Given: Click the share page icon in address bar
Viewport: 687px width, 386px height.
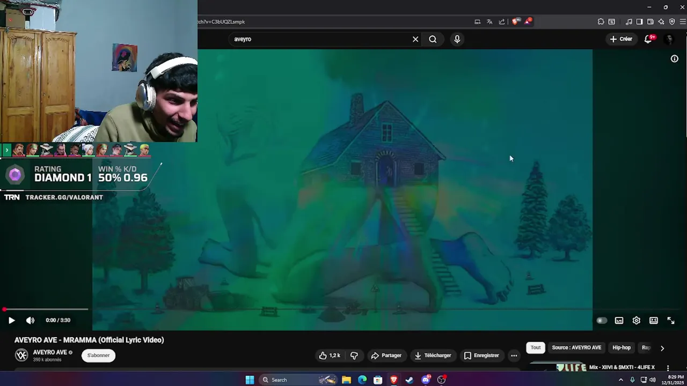Looking at the screenshot, I should [502, 22].
